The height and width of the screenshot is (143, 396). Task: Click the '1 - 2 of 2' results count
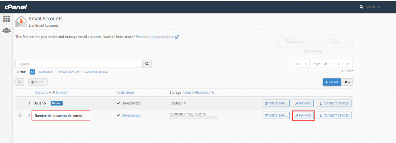click(347, 71)
